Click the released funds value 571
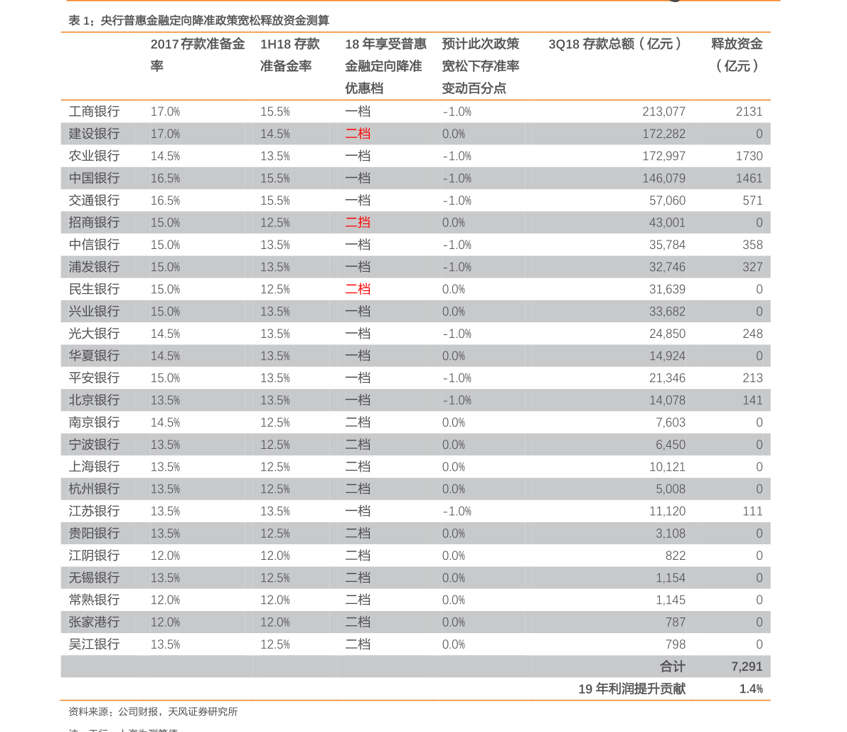Viewport: 847px width, 732px height. pos(752,200)
